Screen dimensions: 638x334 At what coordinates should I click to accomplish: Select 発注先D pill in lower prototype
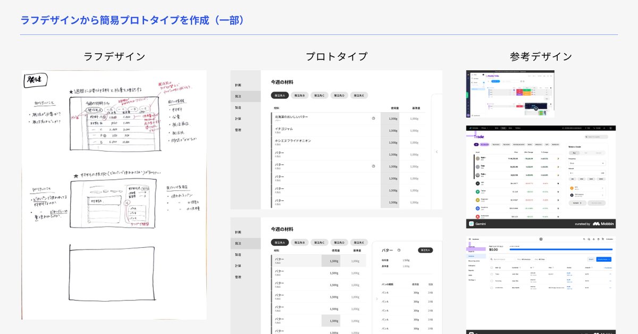339,243
